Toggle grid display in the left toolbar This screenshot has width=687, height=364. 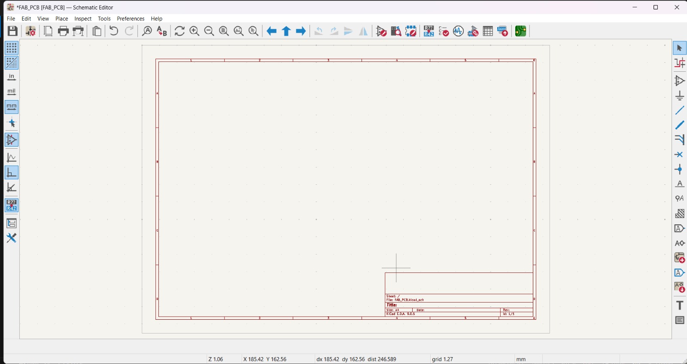point(12,48)
